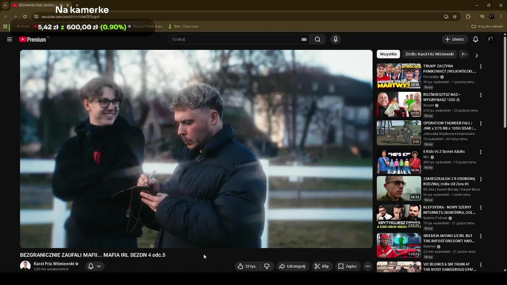Open Gmail bookmark
Viewport: 507px width, 285px height.
point(23,27)
